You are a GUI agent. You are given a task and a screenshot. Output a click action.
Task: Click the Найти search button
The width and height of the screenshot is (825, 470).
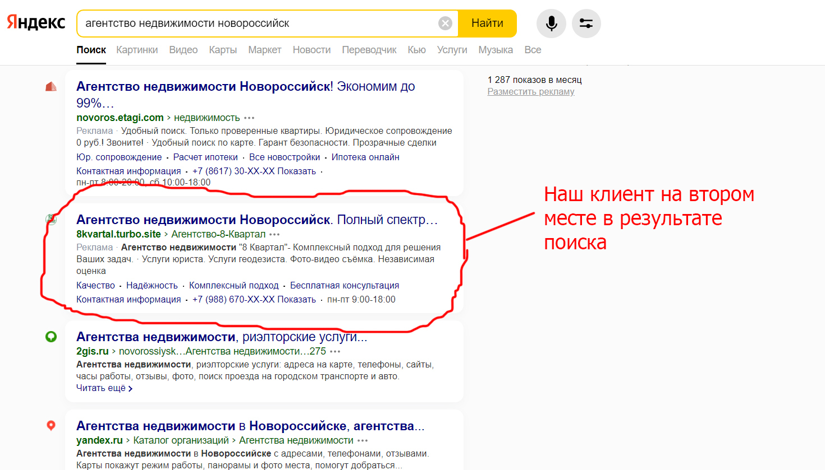click(487, 24)
